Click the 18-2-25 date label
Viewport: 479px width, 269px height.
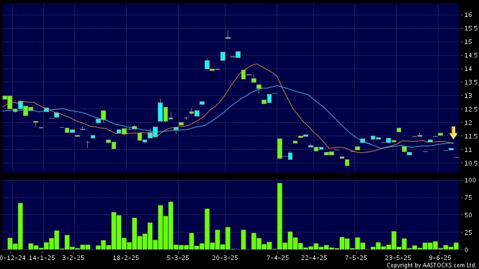126,258
